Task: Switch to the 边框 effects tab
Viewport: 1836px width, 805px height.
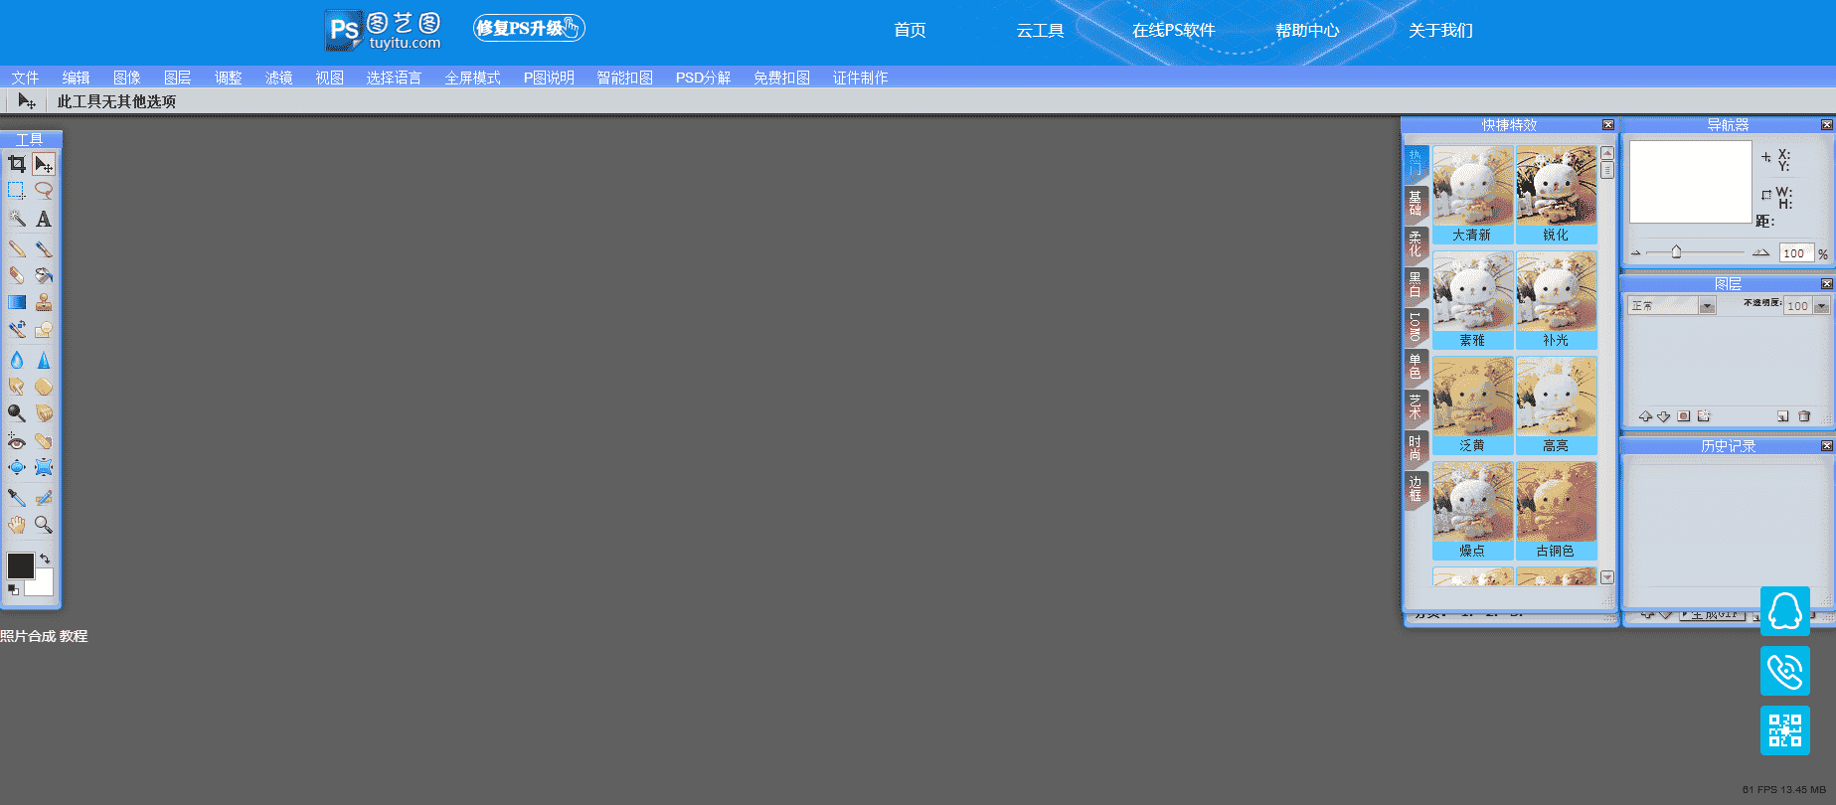Action: (1416, 488)
